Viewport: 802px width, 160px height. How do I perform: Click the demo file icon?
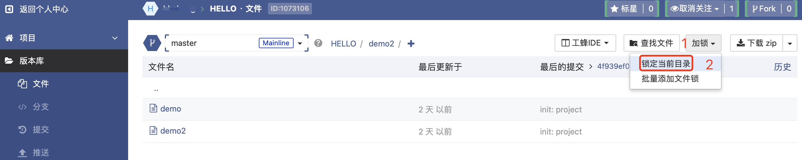(153, 108)
